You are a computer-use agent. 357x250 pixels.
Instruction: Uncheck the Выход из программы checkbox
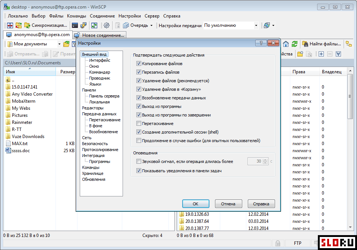click(139, 106)
